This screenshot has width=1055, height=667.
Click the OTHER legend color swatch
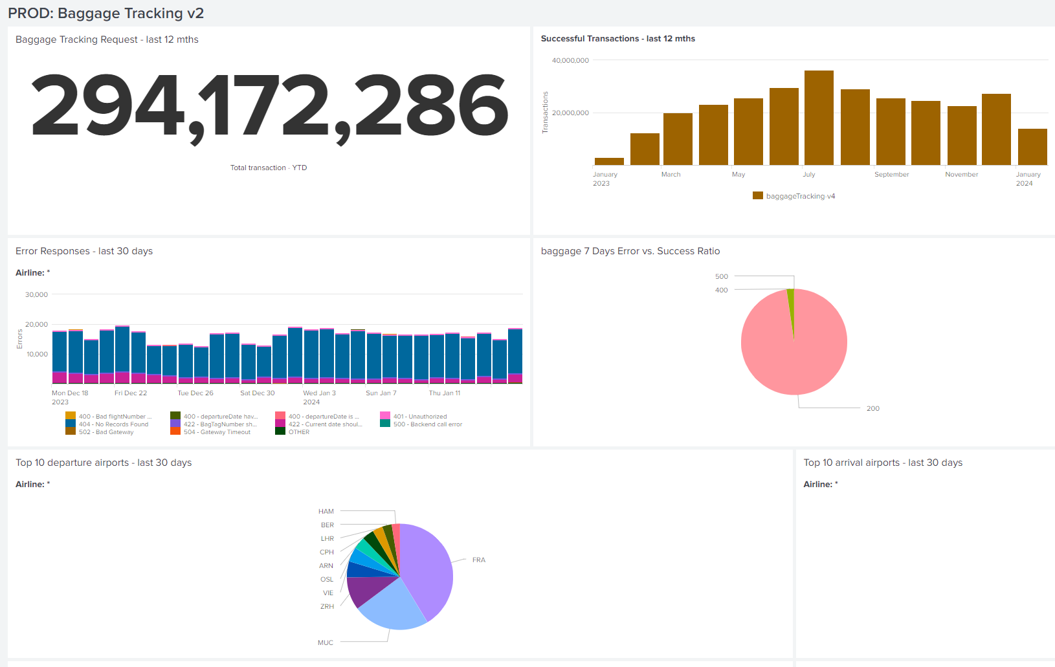click(x=280, y=432)
